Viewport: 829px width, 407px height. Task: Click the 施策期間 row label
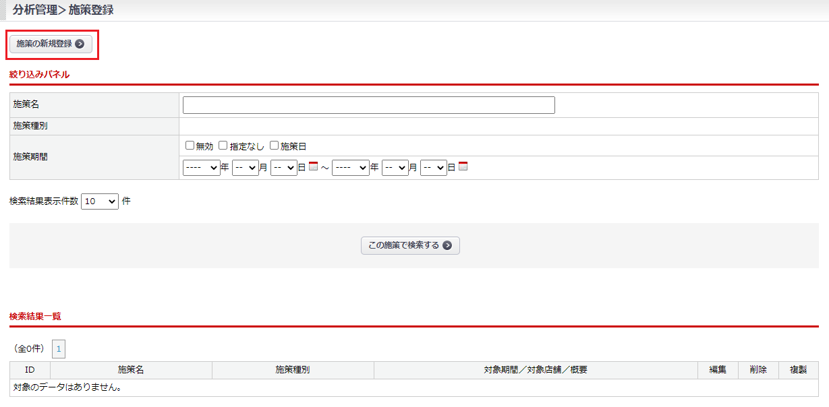[30, 156]
